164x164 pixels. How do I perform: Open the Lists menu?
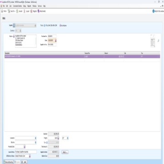coord(10,6)
